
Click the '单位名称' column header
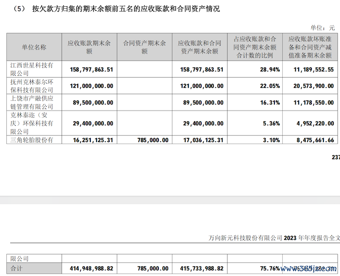(34, 47)
